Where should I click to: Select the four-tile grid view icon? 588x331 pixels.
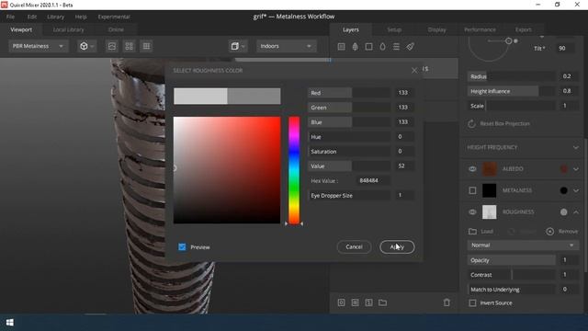129,46
